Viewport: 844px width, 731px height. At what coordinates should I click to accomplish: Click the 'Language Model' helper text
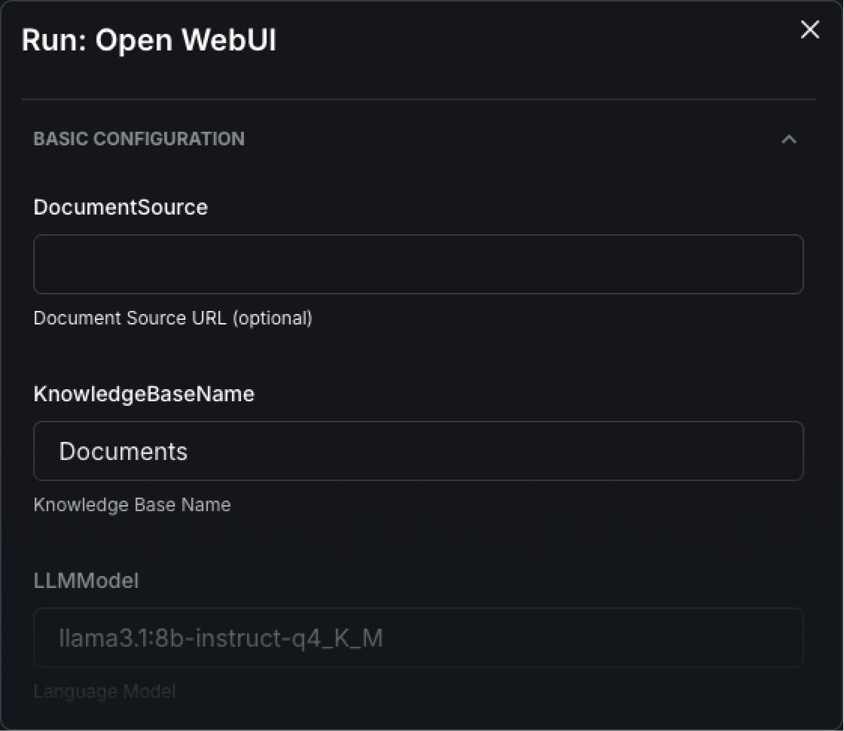[104, 691]
